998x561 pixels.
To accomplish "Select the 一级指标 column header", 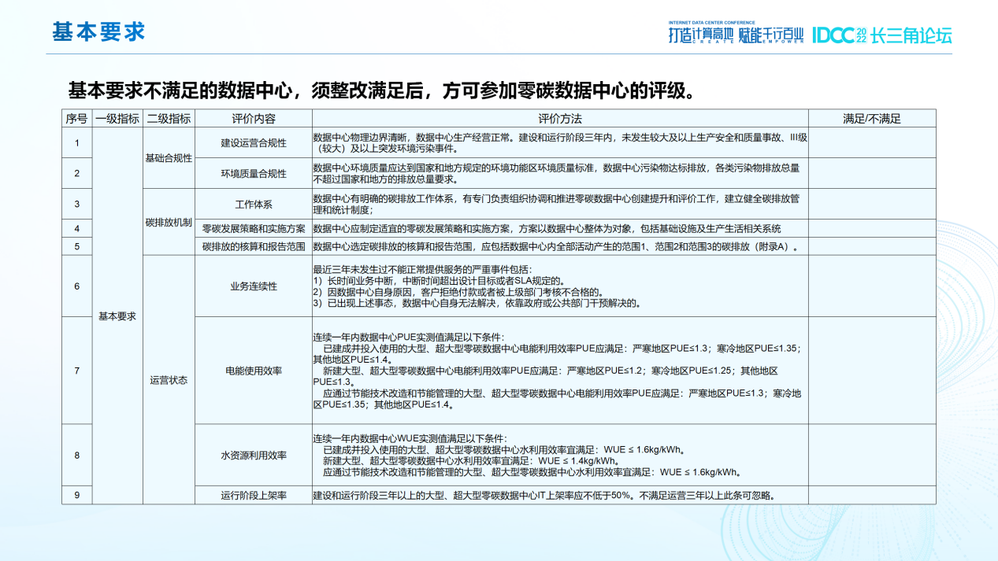I will (117, 119).
